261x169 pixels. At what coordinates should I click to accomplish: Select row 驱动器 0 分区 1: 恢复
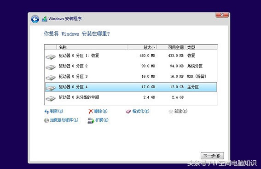[131, 56]
